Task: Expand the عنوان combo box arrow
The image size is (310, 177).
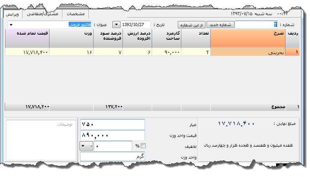Action: click(x=11, y=25)
